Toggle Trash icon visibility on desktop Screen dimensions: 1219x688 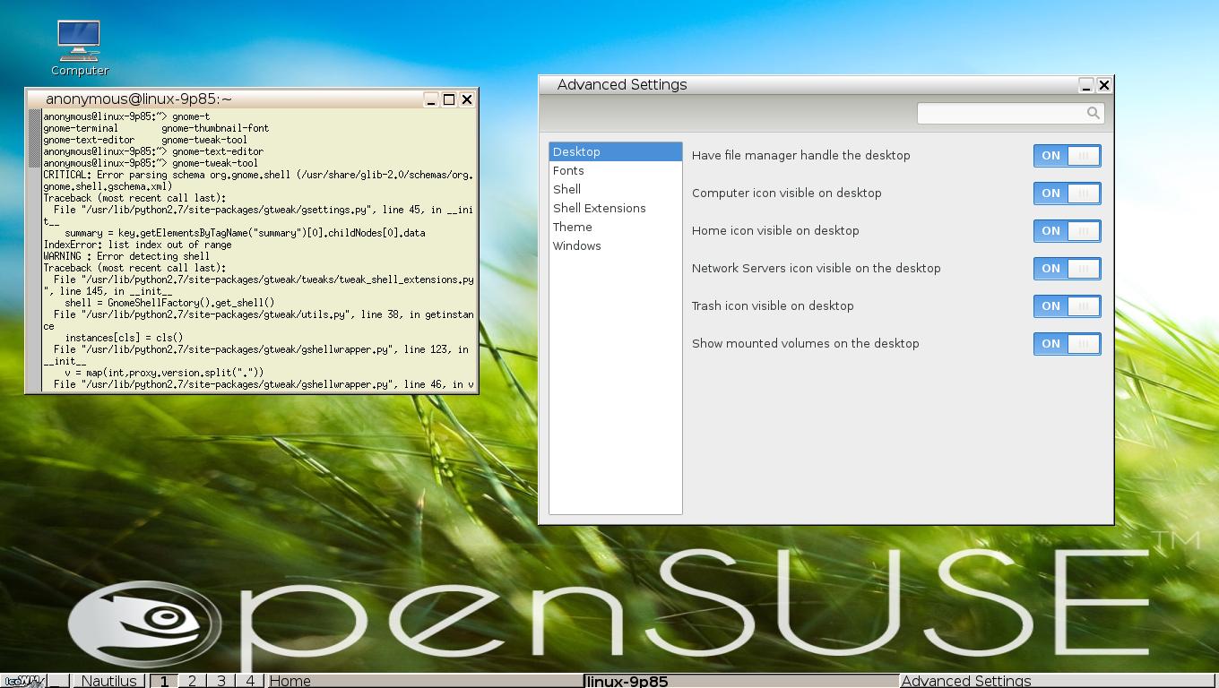[x=1067, y=305]
